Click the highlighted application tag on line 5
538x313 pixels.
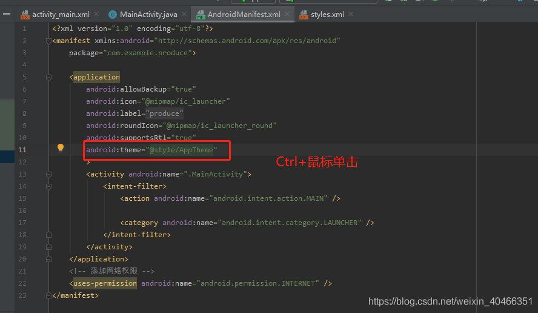(x=96, y=77)
